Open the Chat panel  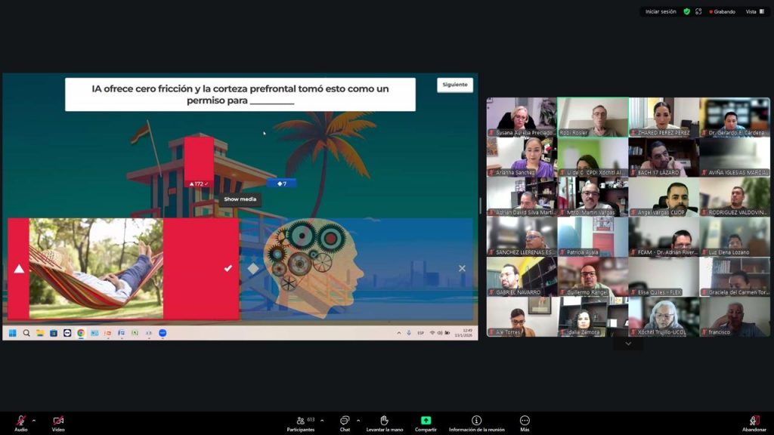[x=345, y=421]
